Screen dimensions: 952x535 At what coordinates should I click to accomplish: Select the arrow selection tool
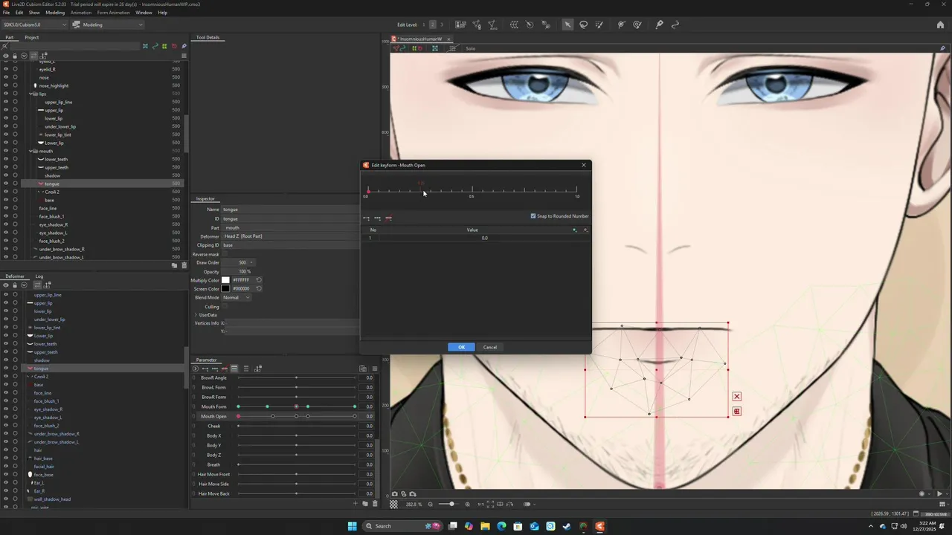pyautogui.click(x=567, y=25)
